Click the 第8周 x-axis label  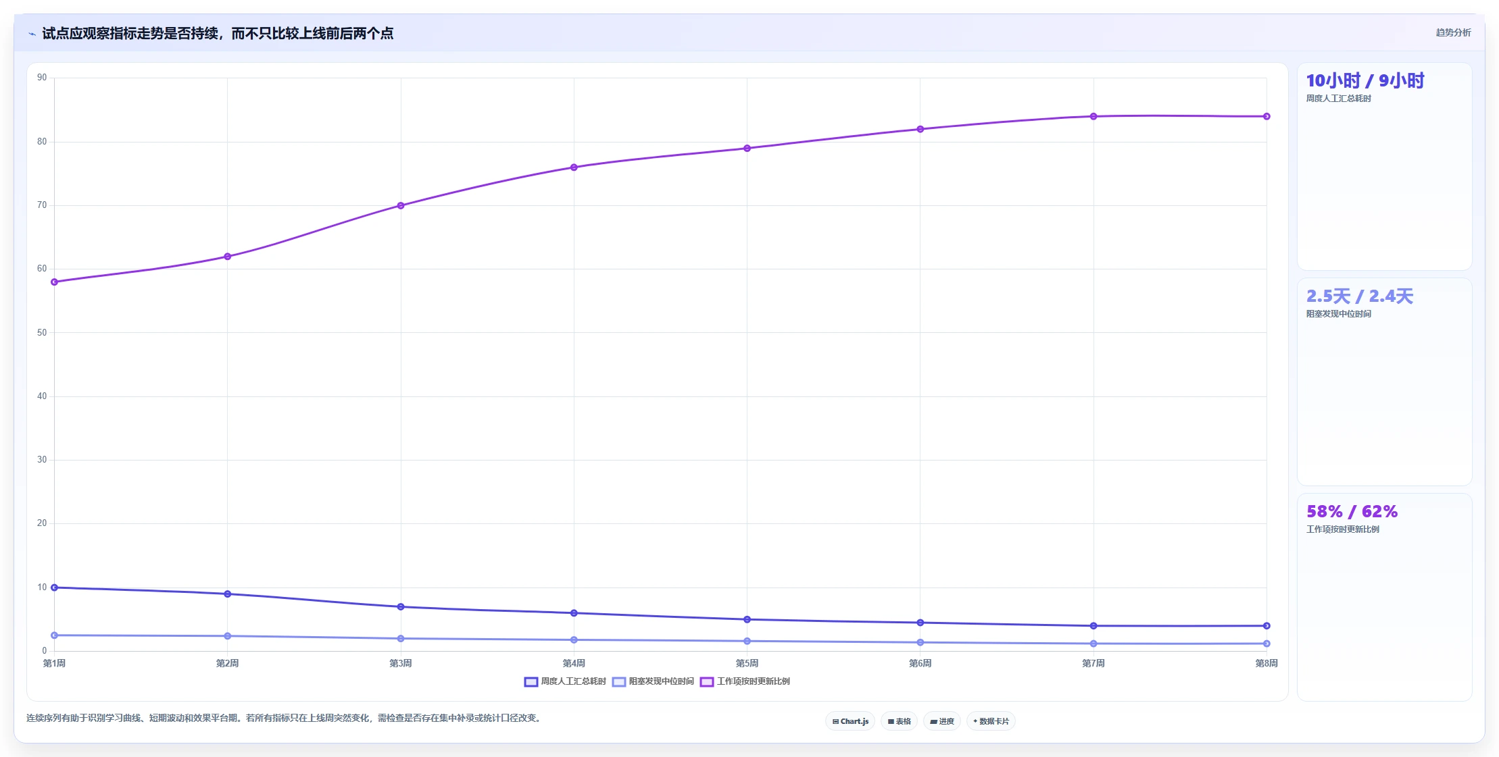point(1267,664)
